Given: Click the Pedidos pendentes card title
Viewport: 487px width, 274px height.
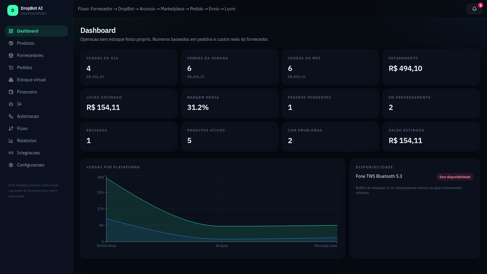Looking at the screenshot, I should click(x=310, y=97).
